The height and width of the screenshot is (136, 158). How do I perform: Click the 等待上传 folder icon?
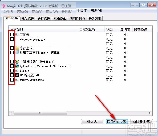pos(17,48)
